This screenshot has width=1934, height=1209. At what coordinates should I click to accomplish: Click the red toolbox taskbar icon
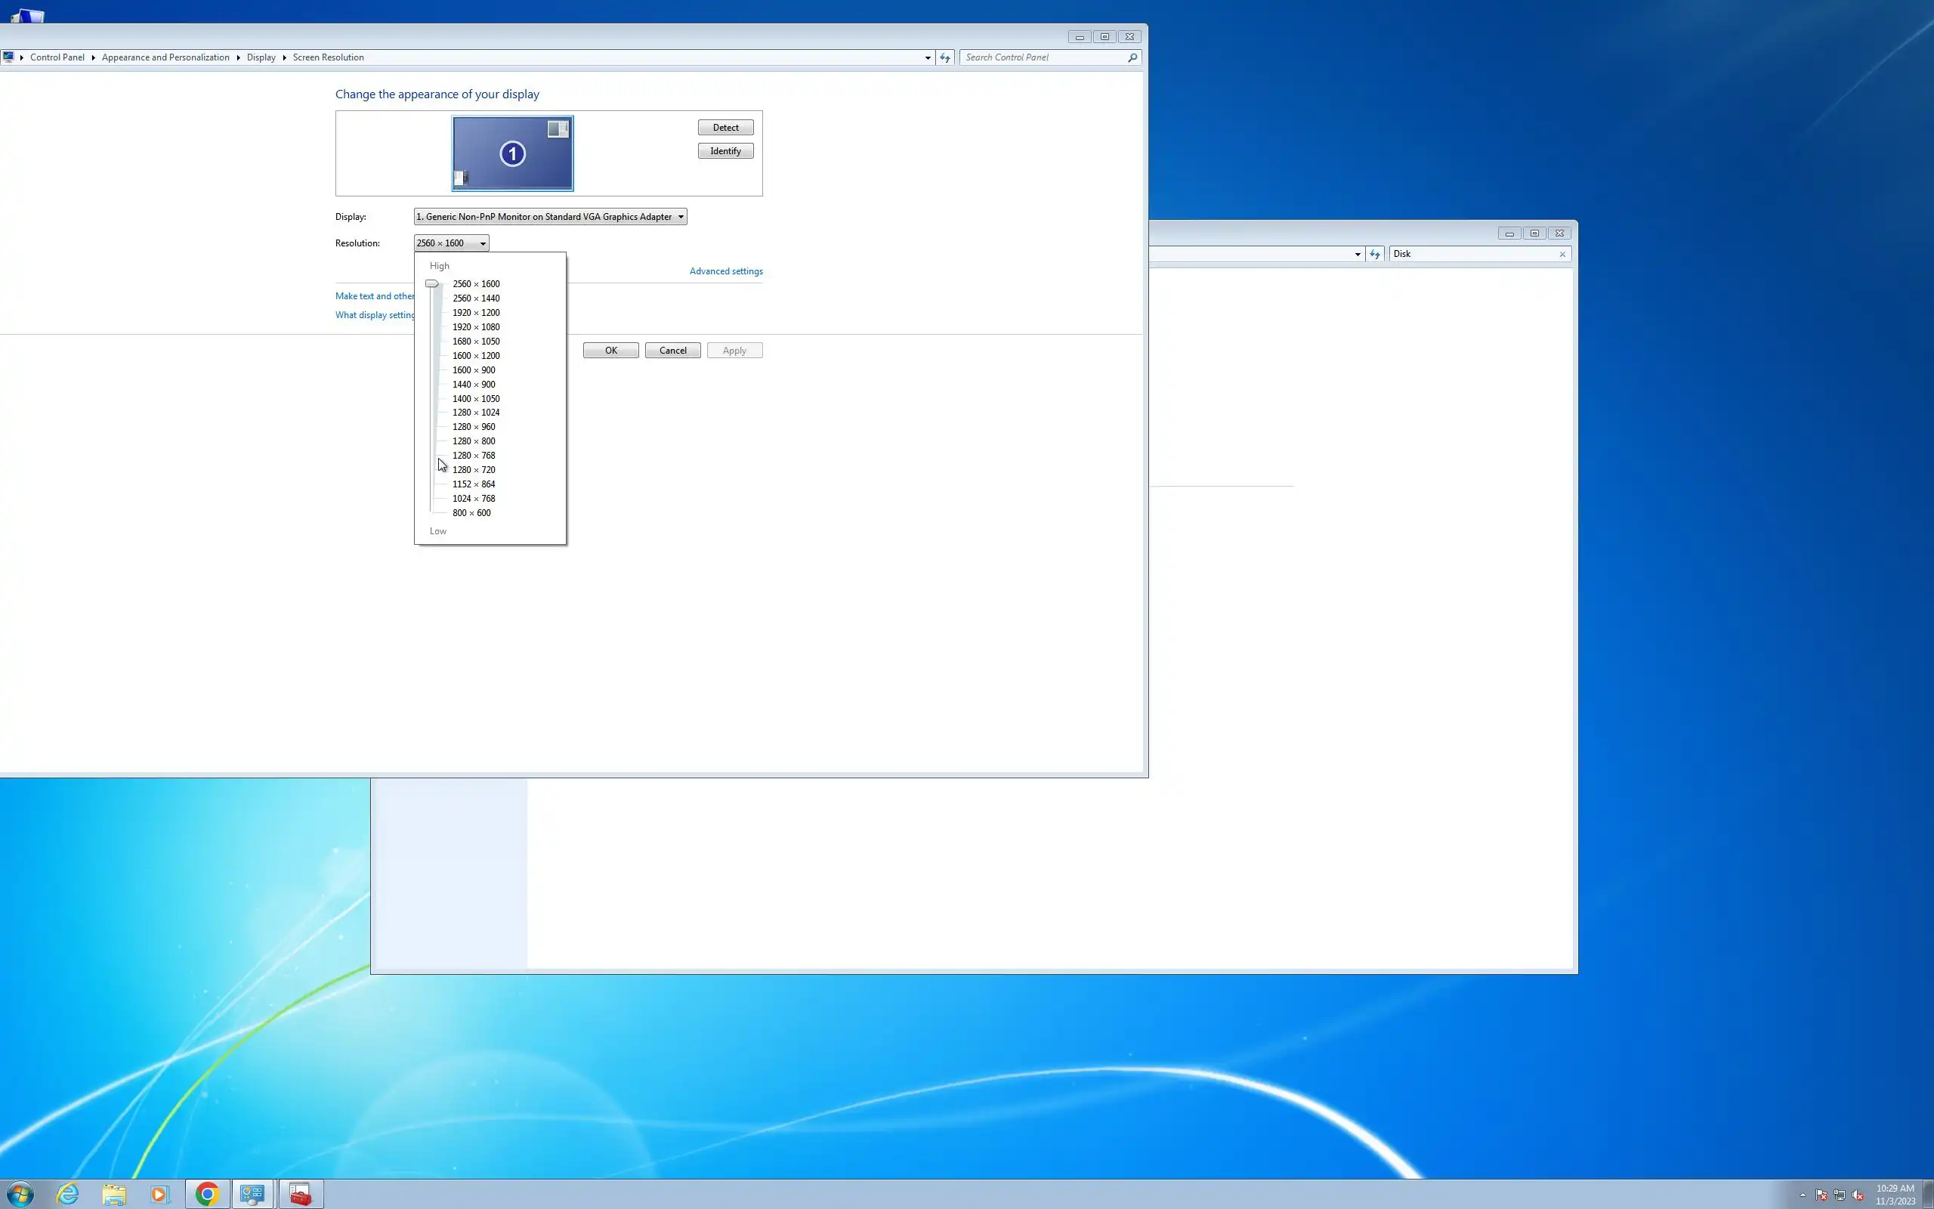tap(301, 1194)
